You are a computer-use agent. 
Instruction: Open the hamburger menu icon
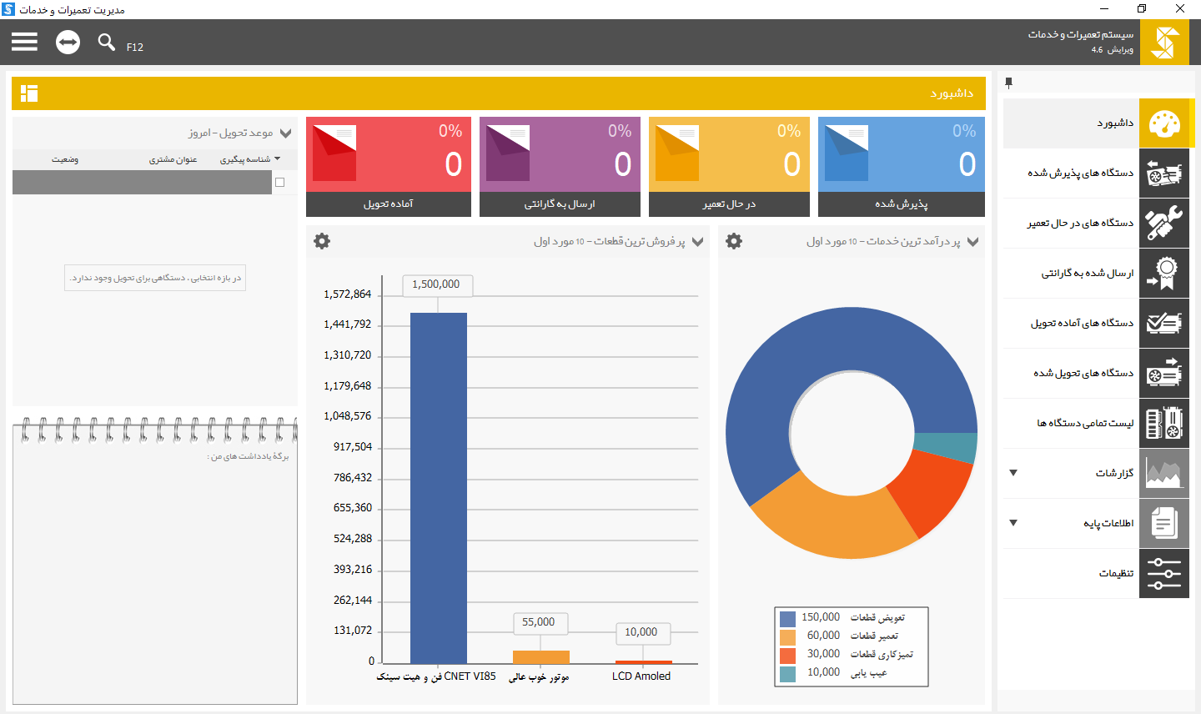click(25, 42)
